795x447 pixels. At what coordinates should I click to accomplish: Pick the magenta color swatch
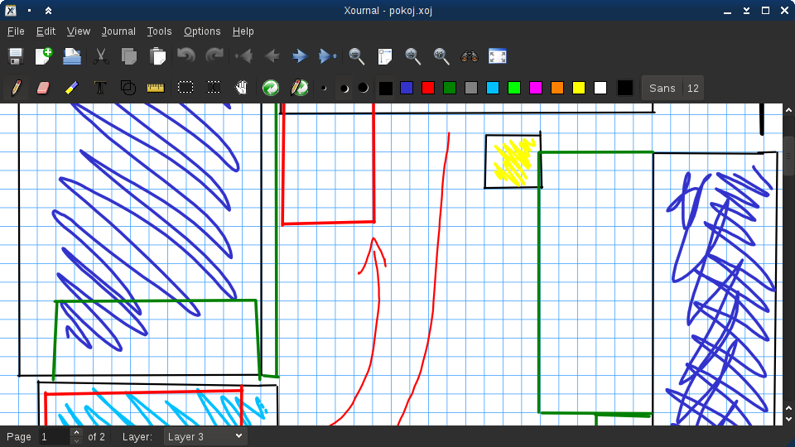pos(536,89)
